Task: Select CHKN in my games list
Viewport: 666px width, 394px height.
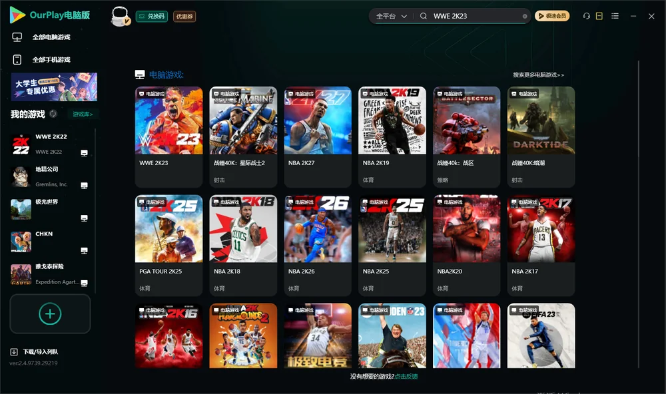Action: tap(50, 242)
